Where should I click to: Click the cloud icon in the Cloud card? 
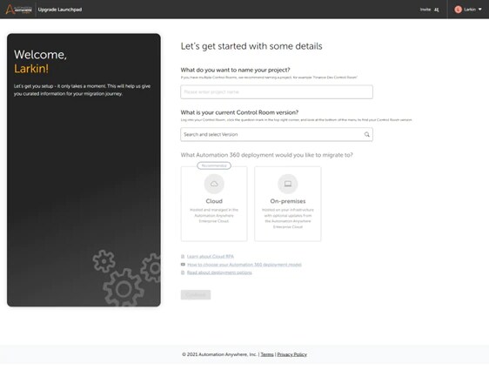click(x=214, y=184)
